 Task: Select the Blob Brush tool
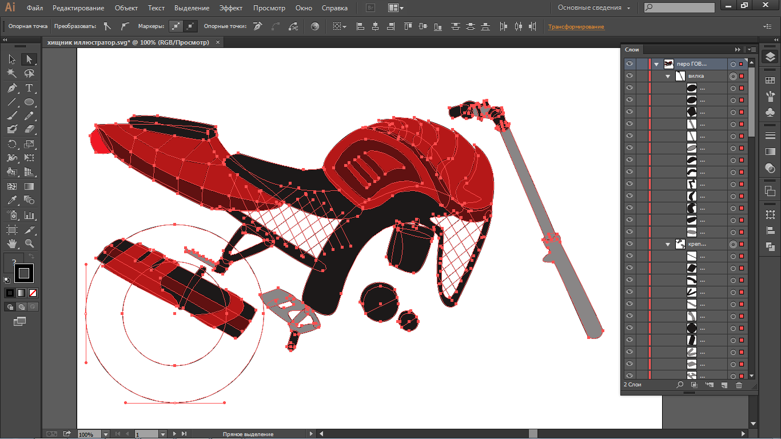click(x=12, y=130)
